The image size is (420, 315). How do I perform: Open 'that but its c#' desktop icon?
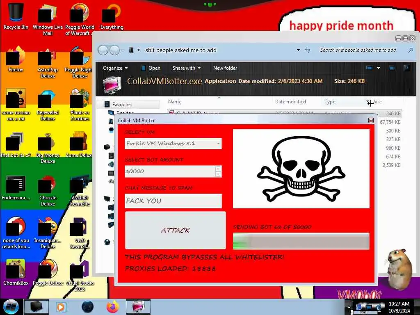click(16, 145)
